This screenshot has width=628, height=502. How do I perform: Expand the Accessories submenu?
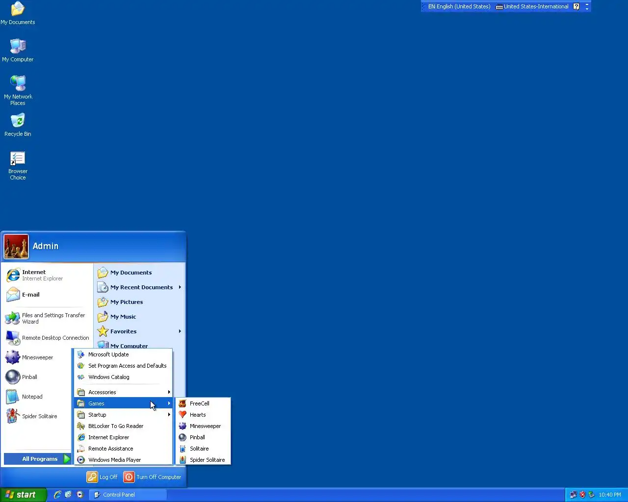[x=123, y=392]
